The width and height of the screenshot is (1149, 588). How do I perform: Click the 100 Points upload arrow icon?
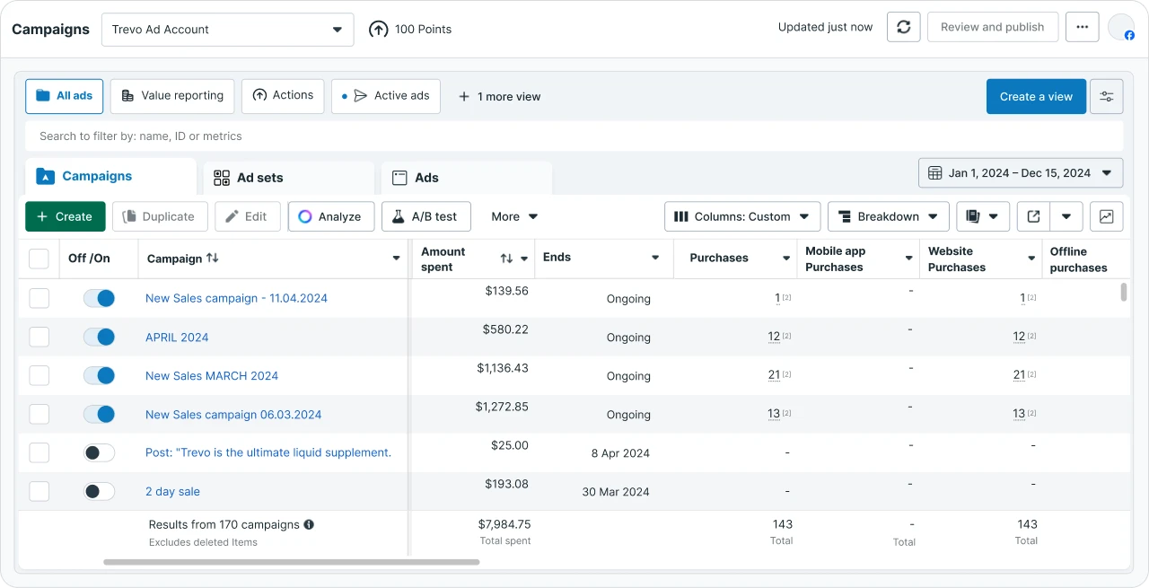point(379,30)
